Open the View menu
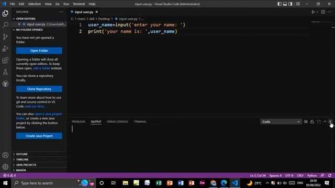Viewport: 335px width, 188px height. 48,4
